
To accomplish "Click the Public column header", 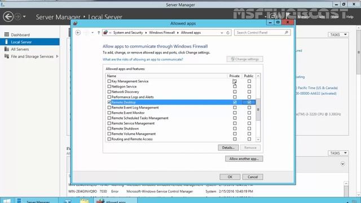I will click(x=249, y=76).
